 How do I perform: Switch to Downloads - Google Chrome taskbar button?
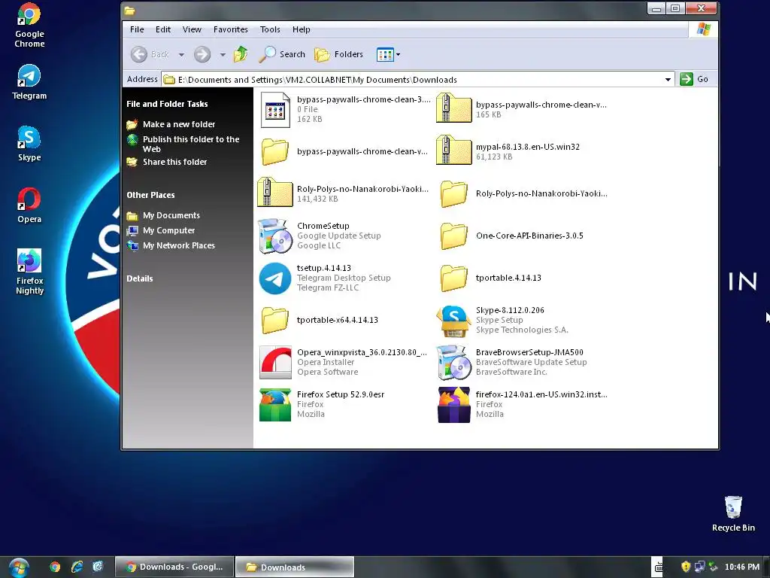coord(174,567)
